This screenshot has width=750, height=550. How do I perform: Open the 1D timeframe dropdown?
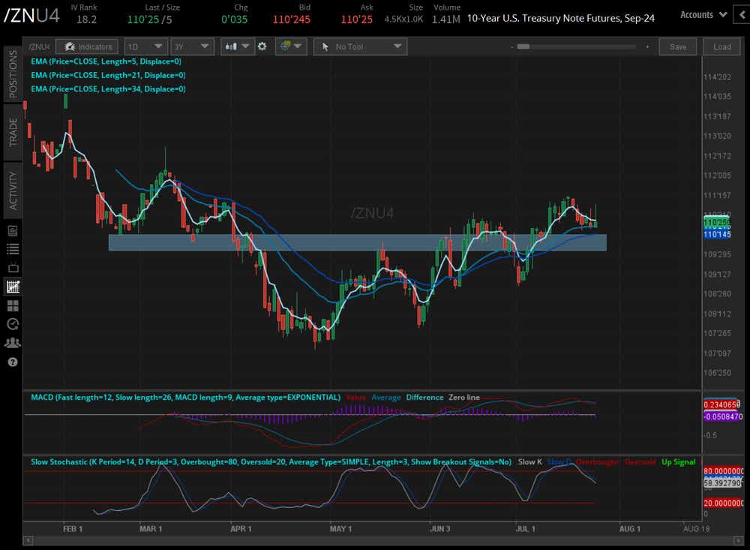click(146, 46)
